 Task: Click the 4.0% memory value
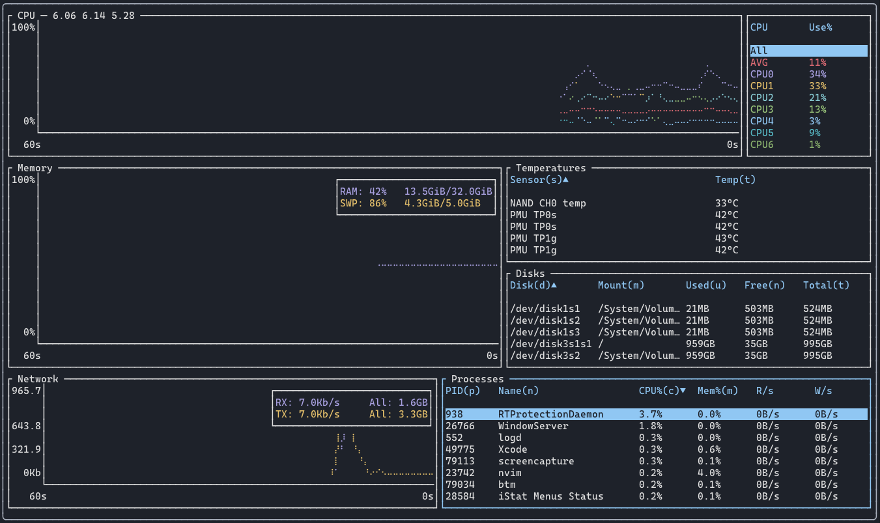[x=709, y=473]
